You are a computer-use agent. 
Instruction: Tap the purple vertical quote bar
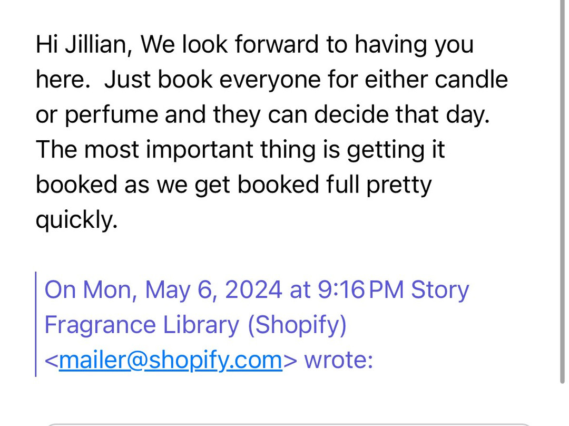coord(36,324)
